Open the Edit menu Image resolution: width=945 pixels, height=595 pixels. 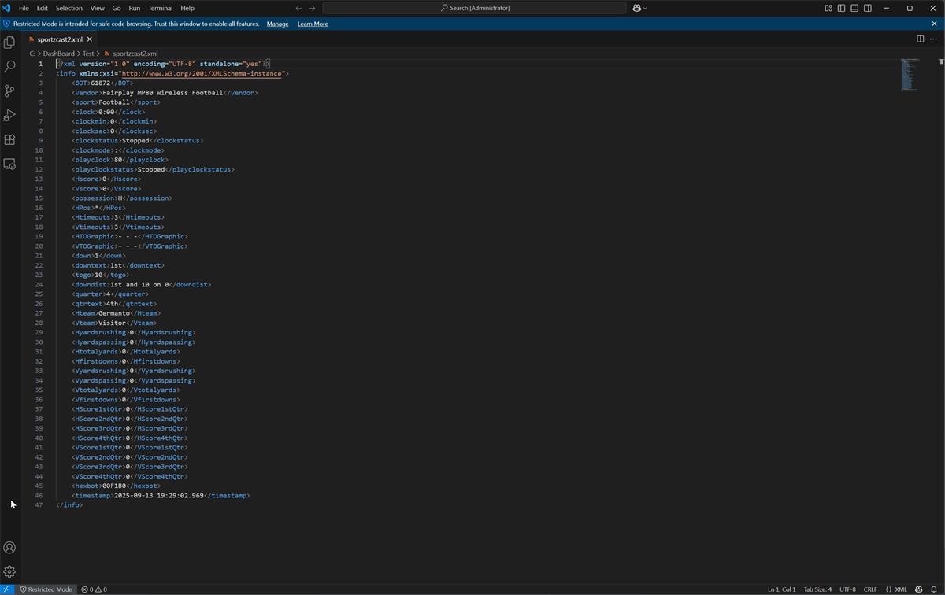click(x=43, y=8)
